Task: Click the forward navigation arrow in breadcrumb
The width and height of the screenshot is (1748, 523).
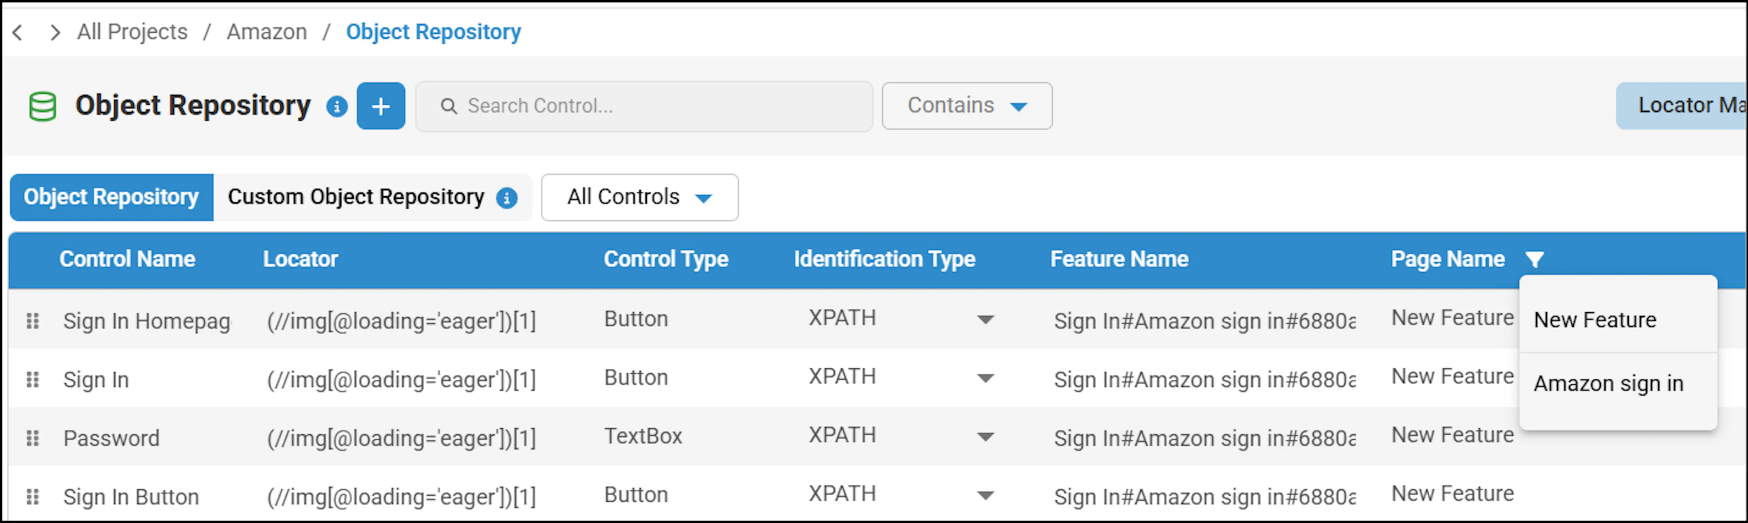Action: [x=55, y=32]
